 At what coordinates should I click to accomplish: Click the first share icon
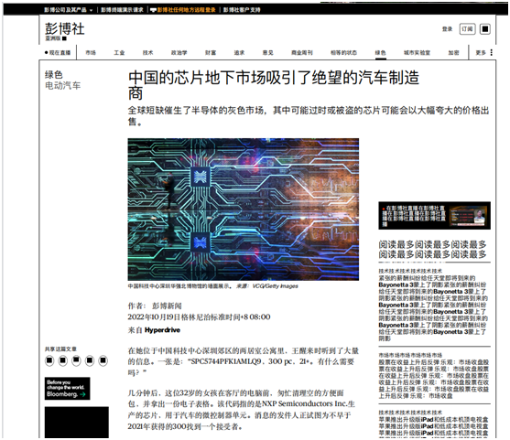[49, 360]
